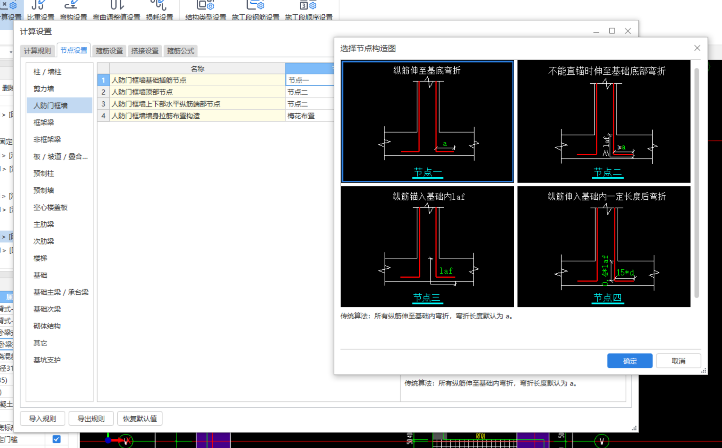Select 基坑支护 category
The height and width of the screenshot is (448, 722).
point(60,360)
